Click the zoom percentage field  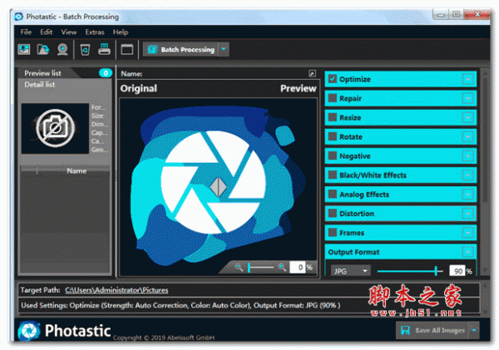pos(297,267)
